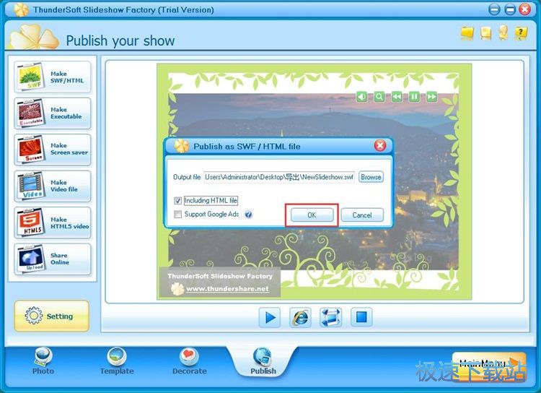The width and height of the screenshot is (541, 393).
Task: Browse for the output file location
Action: point(371,177)
